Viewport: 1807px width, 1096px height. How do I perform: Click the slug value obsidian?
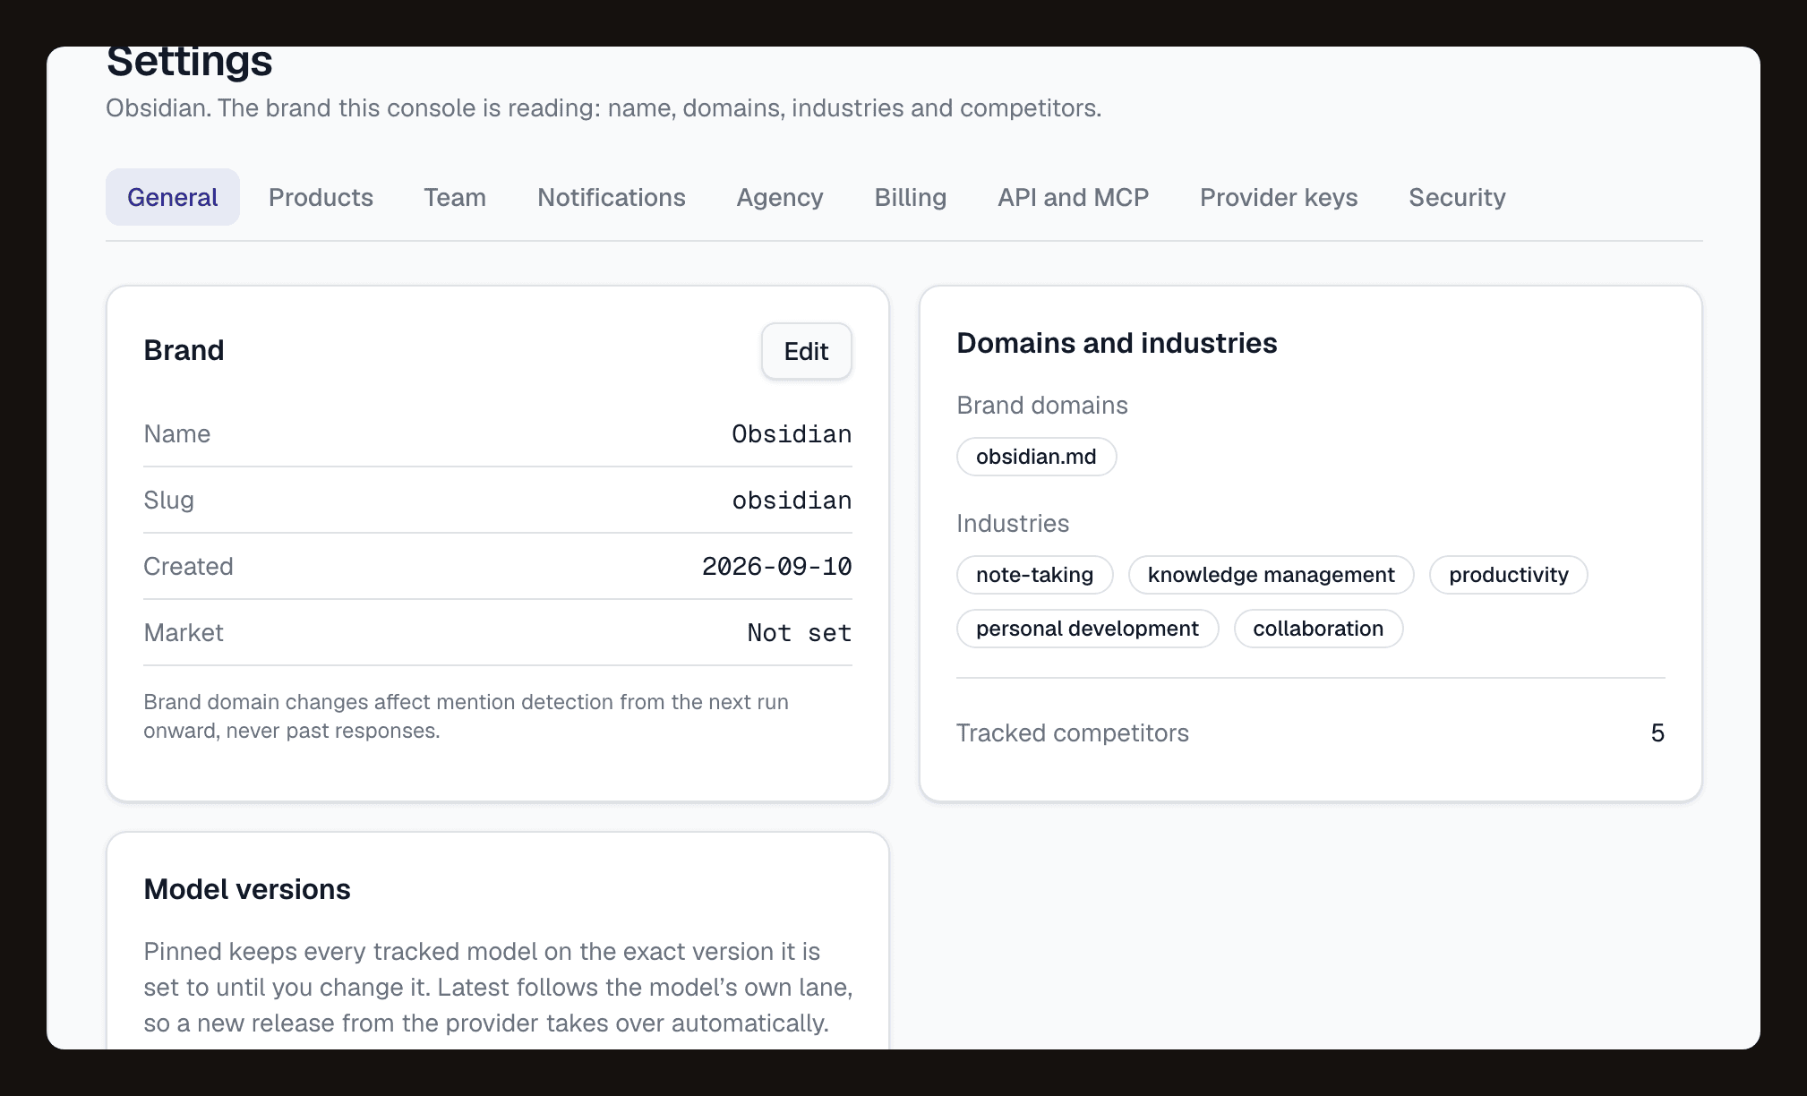pos(792,501)
